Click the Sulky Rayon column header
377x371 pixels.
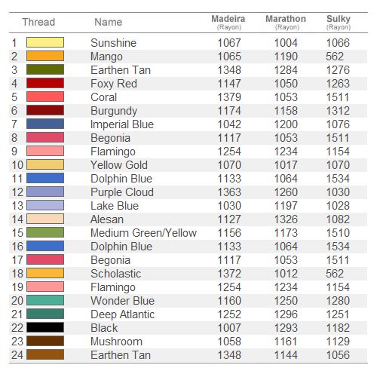tap(339, 23)
